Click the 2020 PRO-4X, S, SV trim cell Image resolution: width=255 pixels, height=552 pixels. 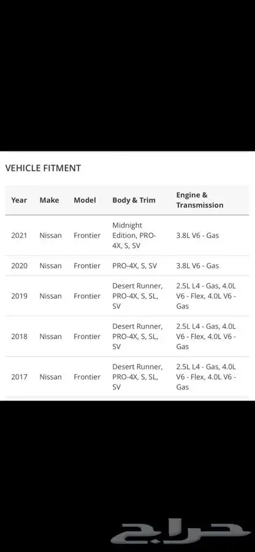point(135,266)
